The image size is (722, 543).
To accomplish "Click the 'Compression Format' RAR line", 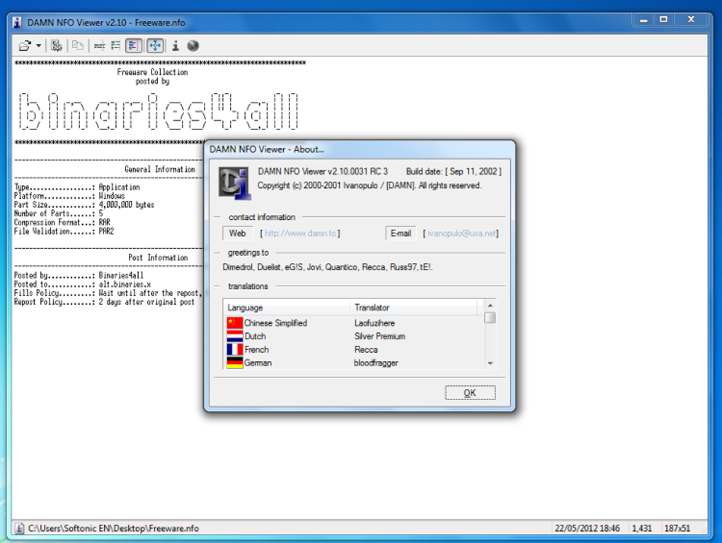I will [x=62, y=222].
